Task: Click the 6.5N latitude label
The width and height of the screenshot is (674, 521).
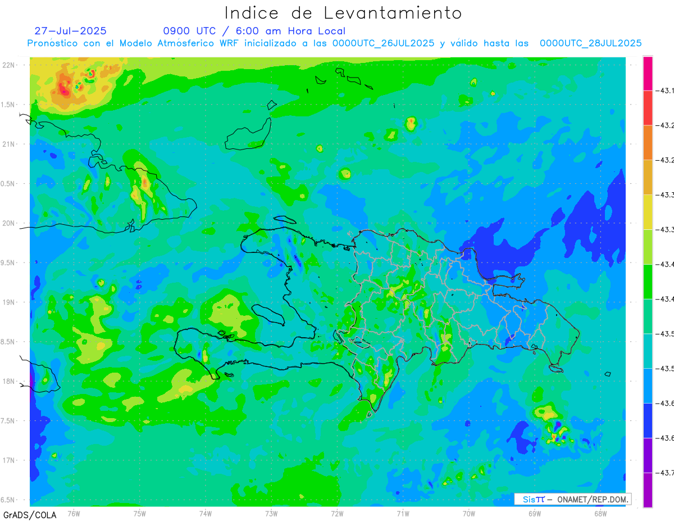Action: click(x=9, y=500)
